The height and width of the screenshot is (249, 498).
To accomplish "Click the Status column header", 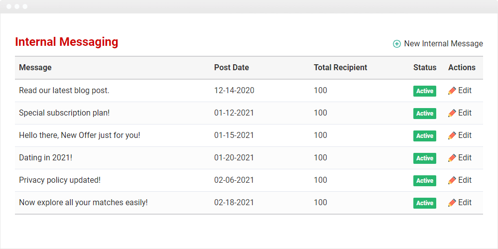I will tap(425, 67).
